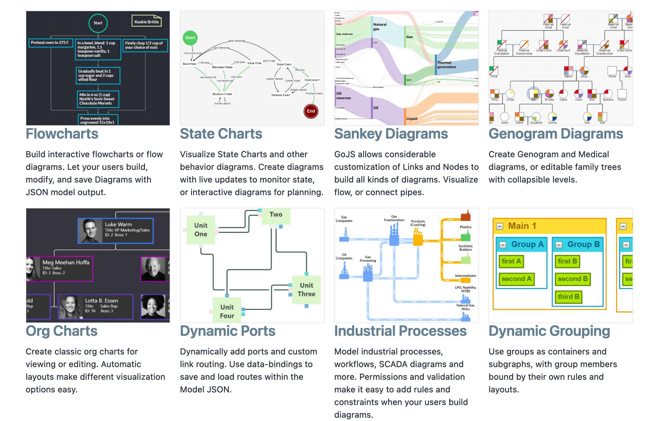
Task: Open the Industrial Processes sample link
Action: pyautogui.click(x=400, y=331)
